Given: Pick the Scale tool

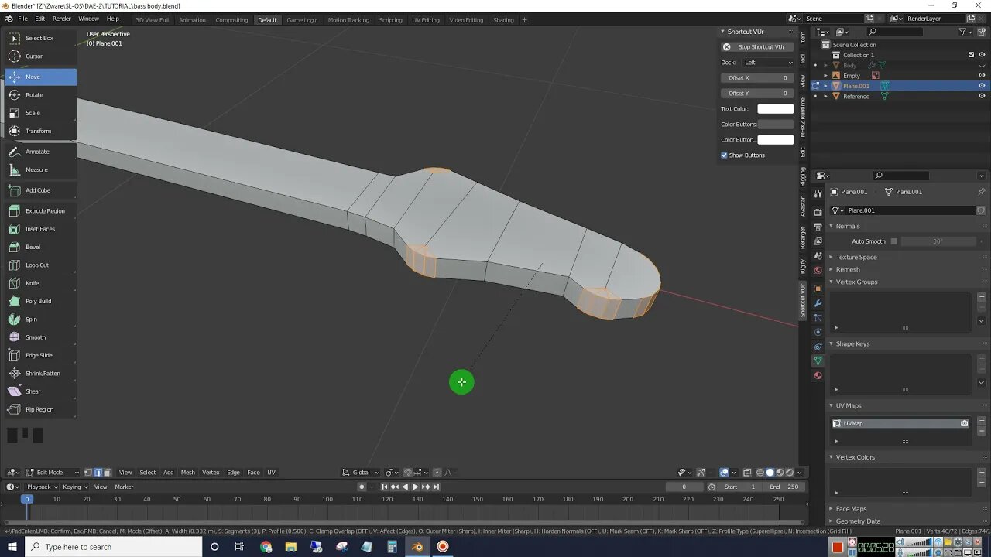Looking at the screenshot, I should click(x=40, y=113).
